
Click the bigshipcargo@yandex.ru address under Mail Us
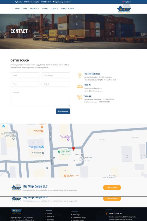[93, 88]
